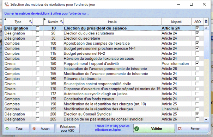Click the sort arrows icon on Type column
The image size is (213, 137).
click(x=5, y=19)
